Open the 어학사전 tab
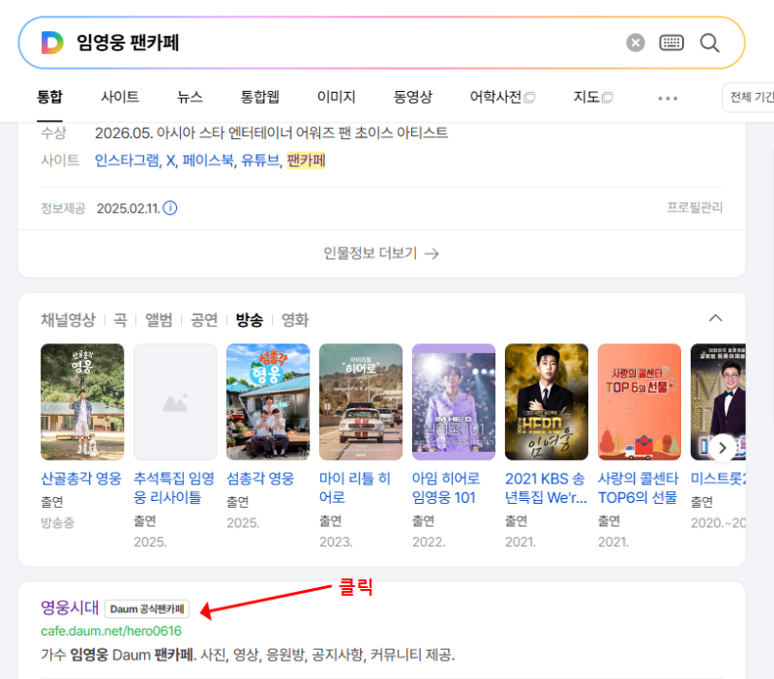The width and height of the screenshot is (774, 679). (502, 97)
